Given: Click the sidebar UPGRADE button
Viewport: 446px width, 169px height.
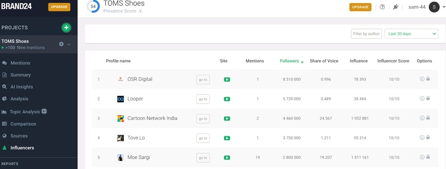Looking at the screenshot, I should click(x=59, y=7).
